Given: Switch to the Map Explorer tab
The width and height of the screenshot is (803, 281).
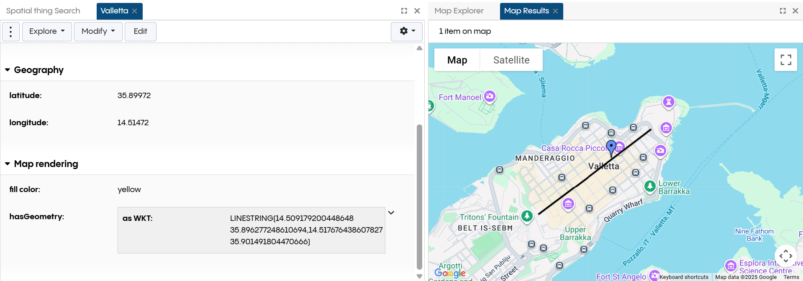Looking at the screenshot, I should pos(459,11).
